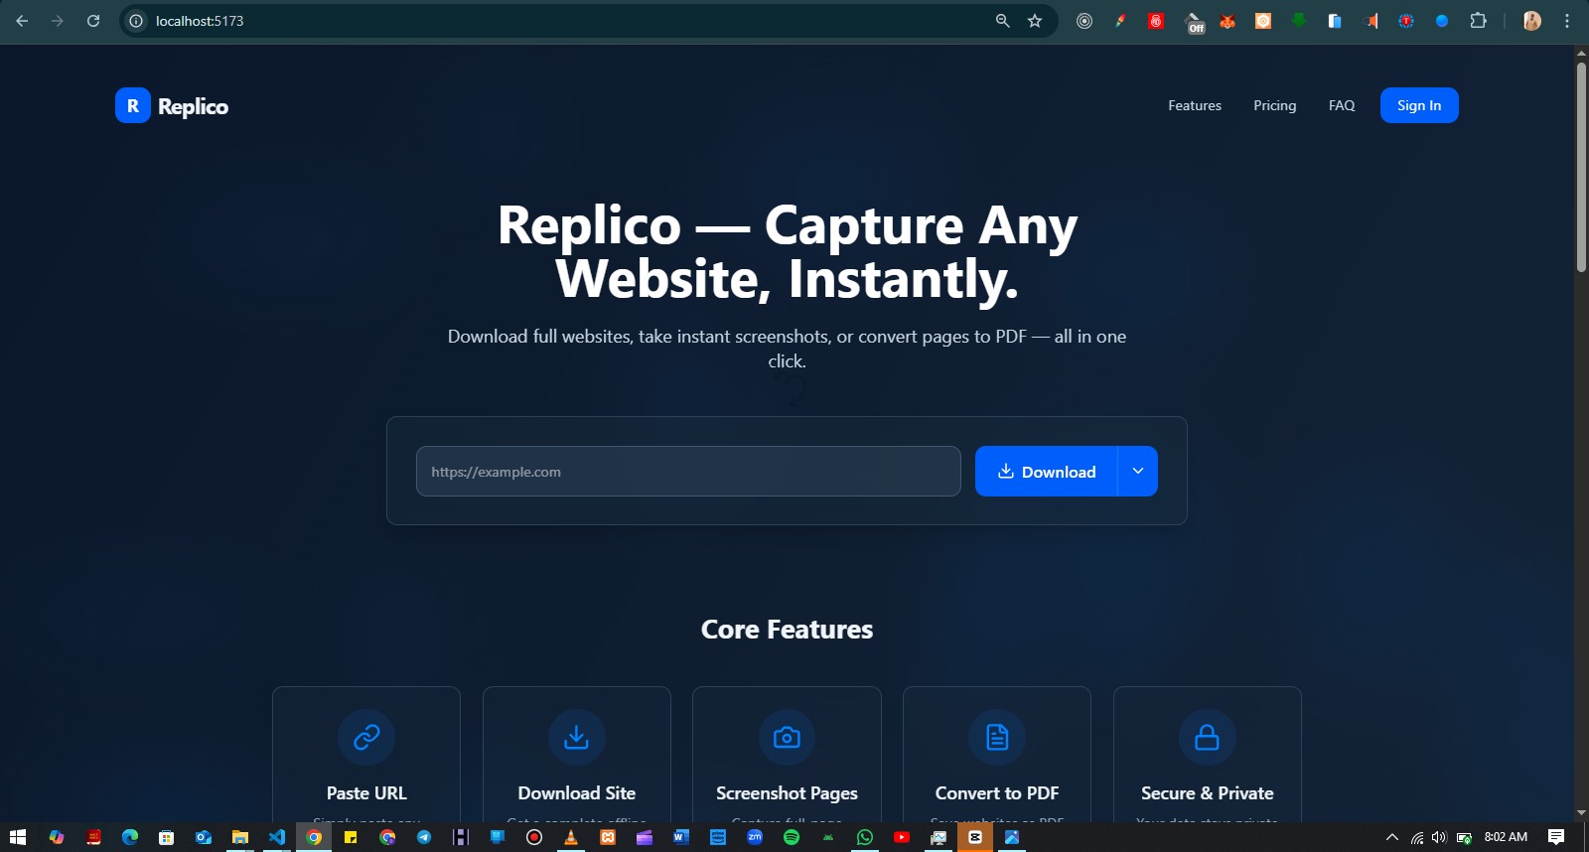1589x852 pixels.
Task: Click the Download Site feature icon
Action: [x=576, y=737]
